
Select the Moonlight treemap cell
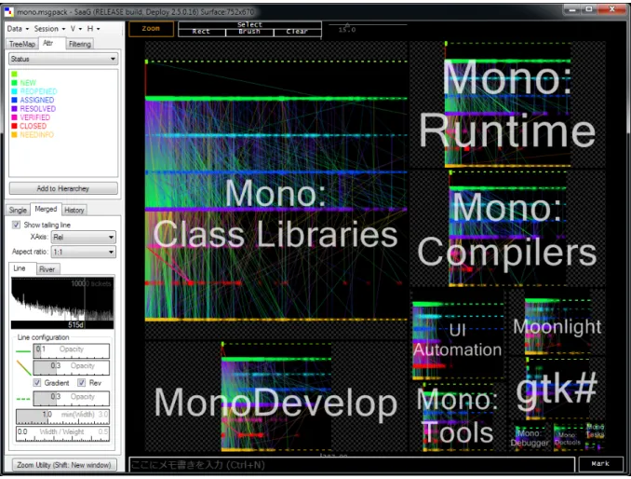coord(557,322)
